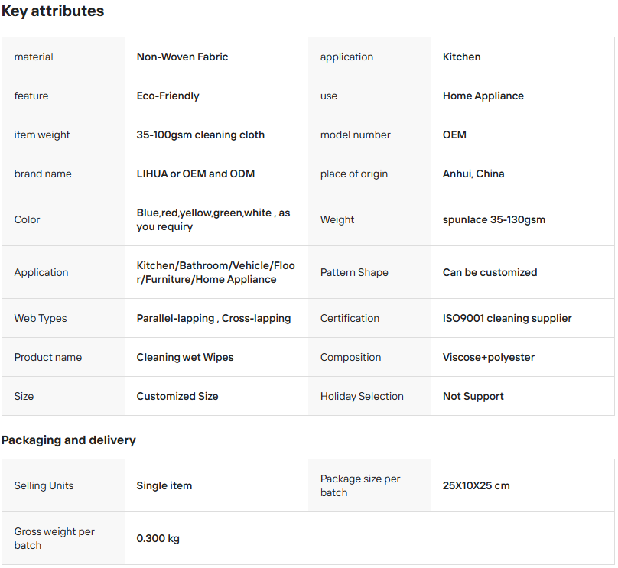Select the 'Non-Woven Fabric' material value
Screen dimensions: 618x568
pos(182,57)
